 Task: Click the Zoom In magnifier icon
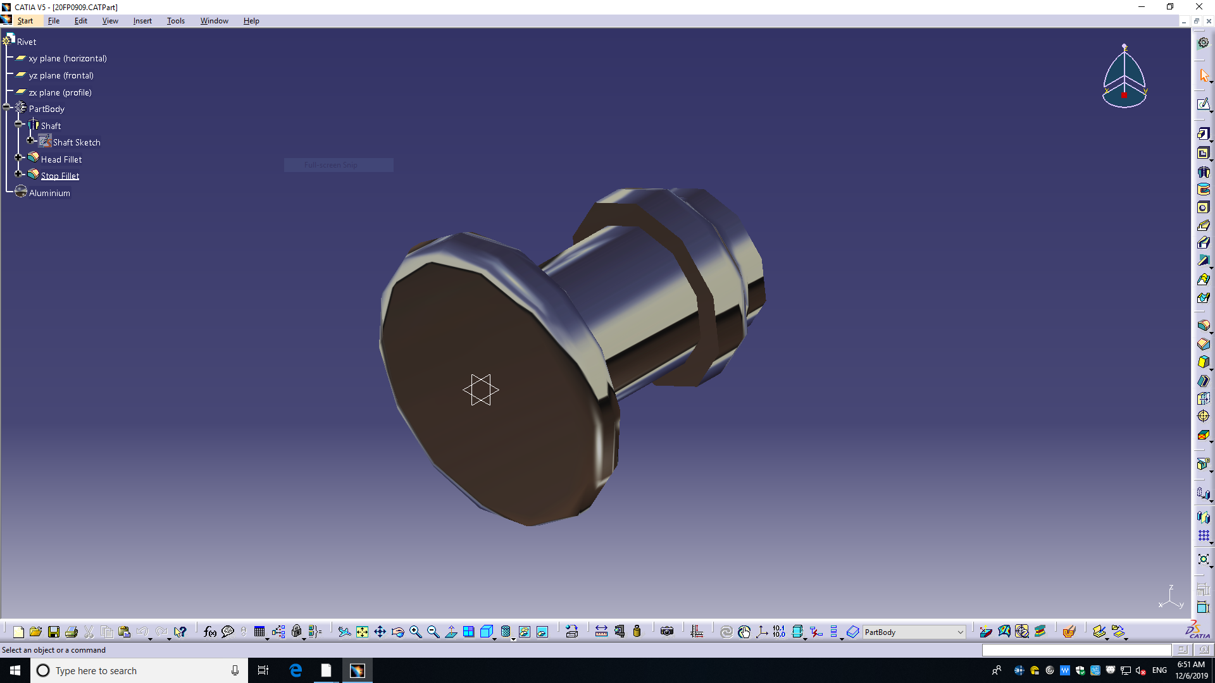415,632
